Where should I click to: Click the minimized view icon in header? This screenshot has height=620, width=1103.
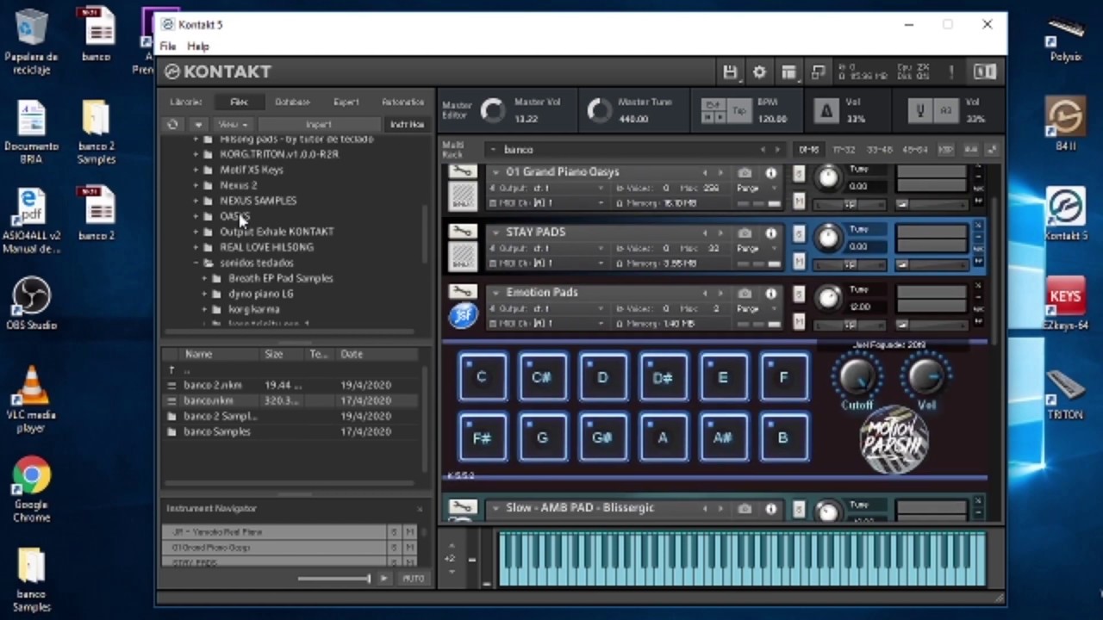click(x=818, y=72)
